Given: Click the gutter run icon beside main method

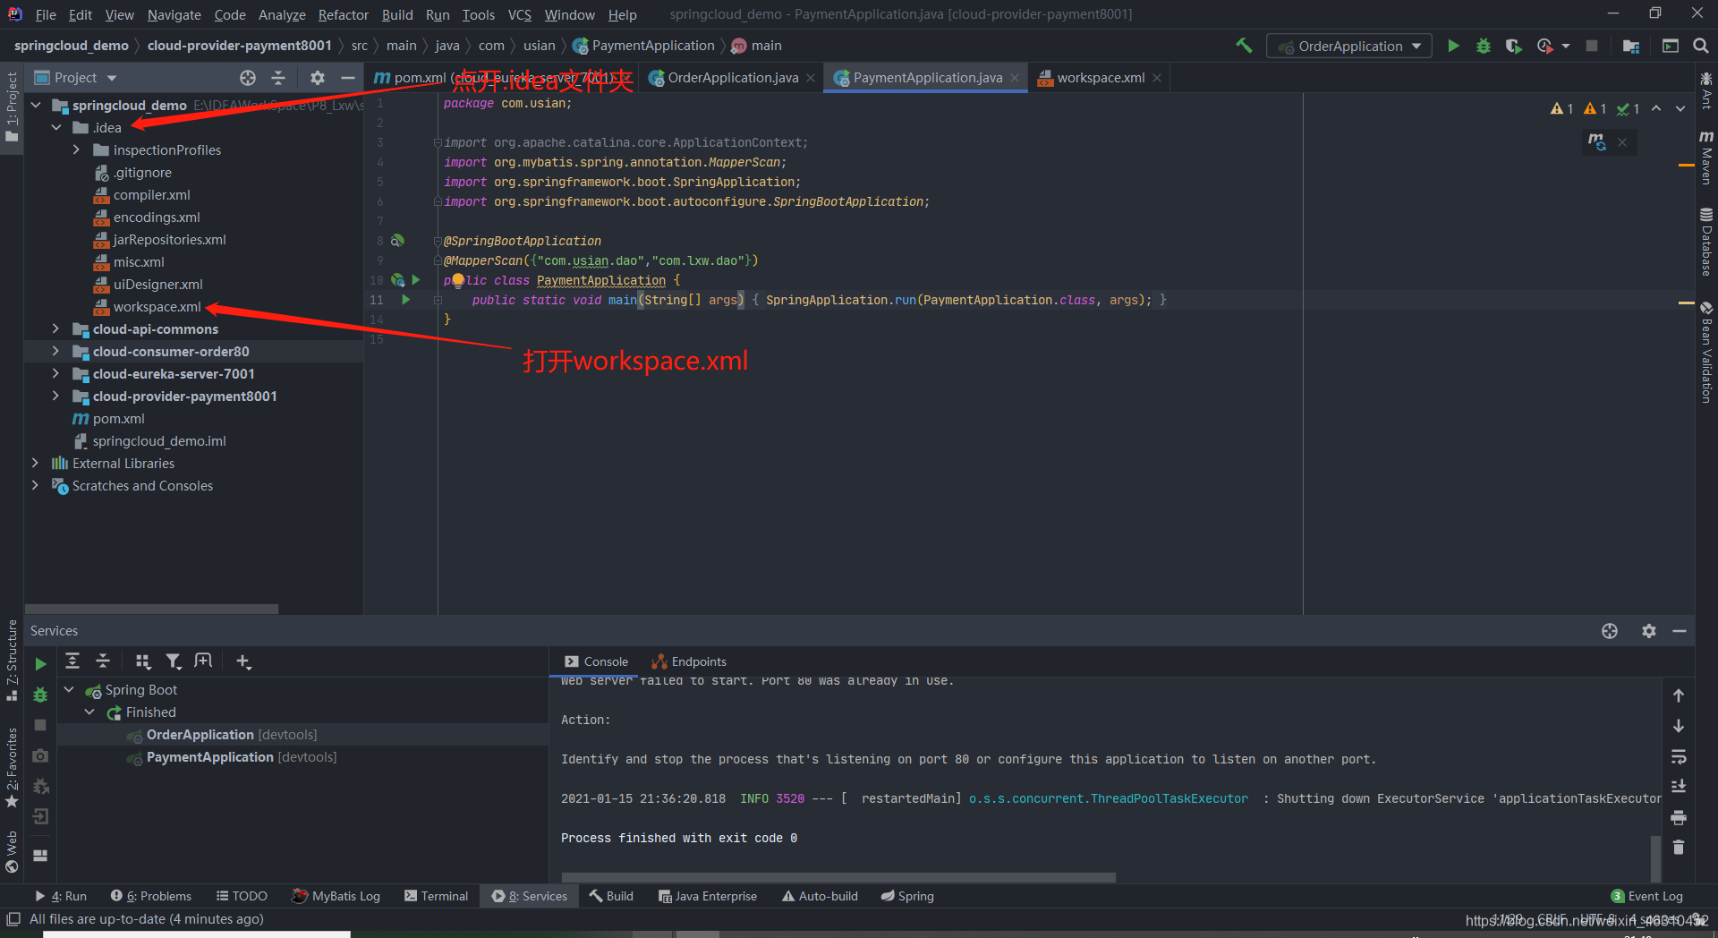Looking at the screenshot, I should [405, 300].
